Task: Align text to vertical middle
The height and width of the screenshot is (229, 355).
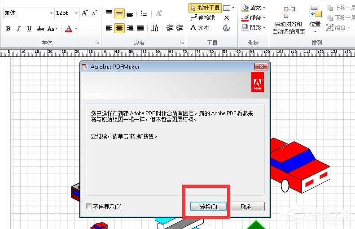Action: (x=119, y=13)
